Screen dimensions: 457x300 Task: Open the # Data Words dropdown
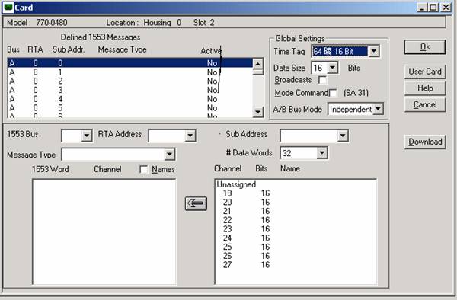(321, 153)
